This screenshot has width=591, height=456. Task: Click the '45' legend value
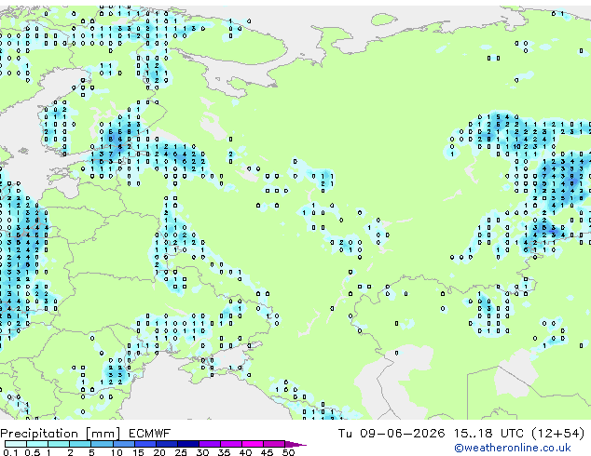tap(267, 452)
